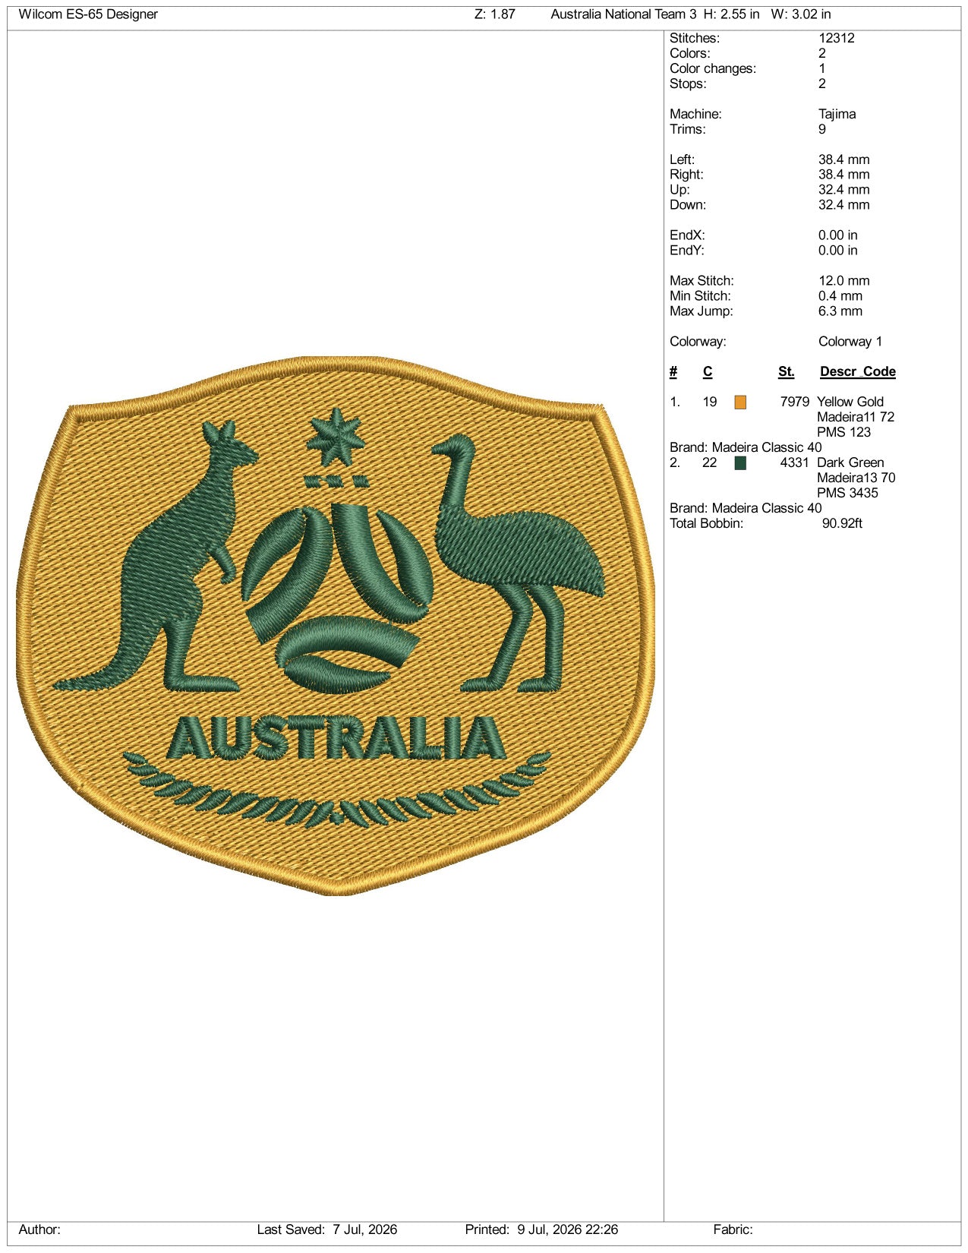Click the 'W: 3.02 in' width value
The height and width of the screenshot is (1253, 968).
pyautogui.click(x=800, y=14)
